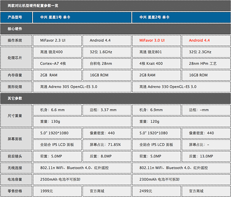Click the 重量: 120g cell

181,122
